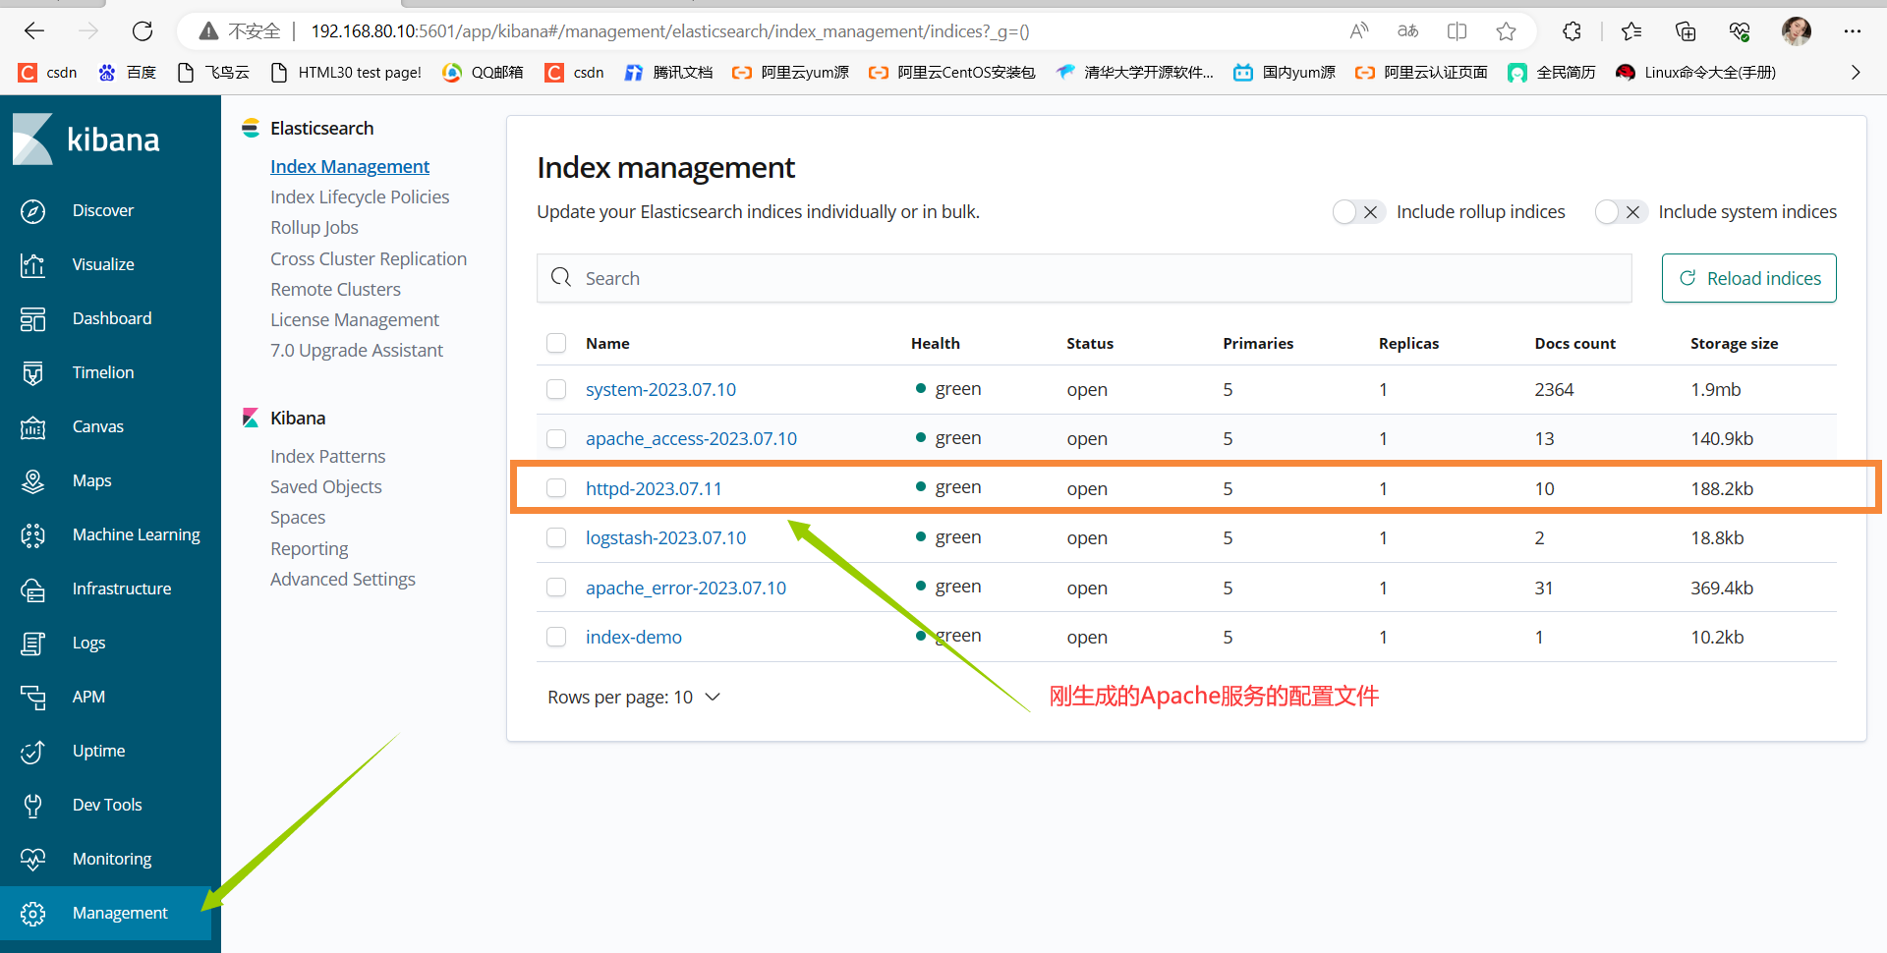Open the Discover compass icon

pyautogui.click(x=32, y=211)
